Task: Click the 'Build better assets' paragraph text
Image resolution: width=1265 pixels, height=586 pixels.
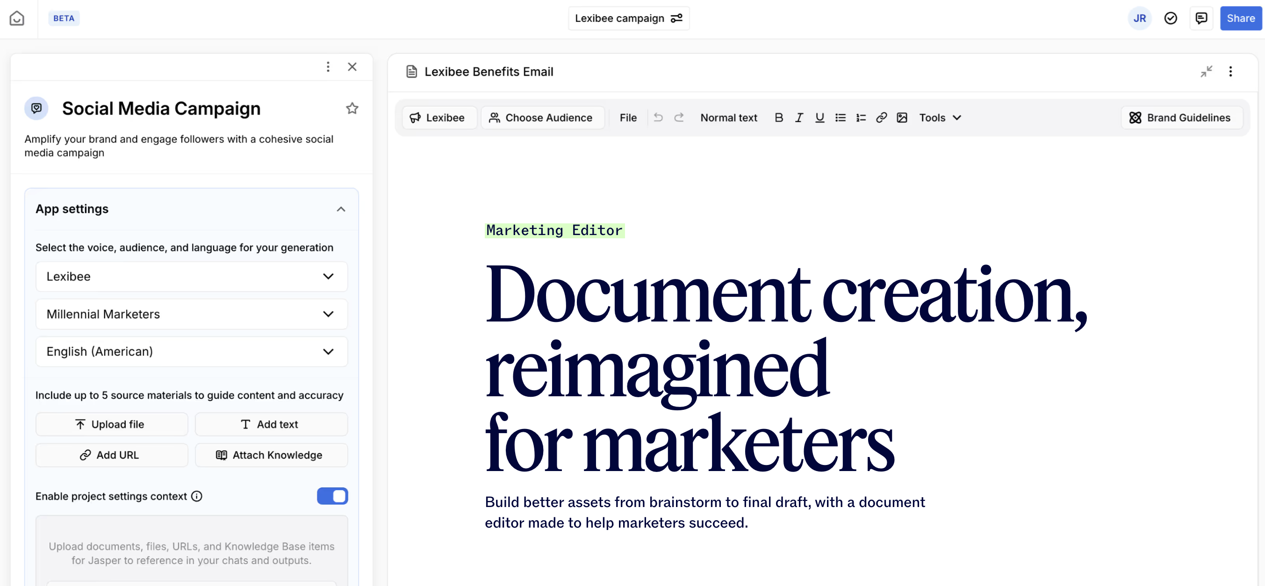Action: point(704,512)
